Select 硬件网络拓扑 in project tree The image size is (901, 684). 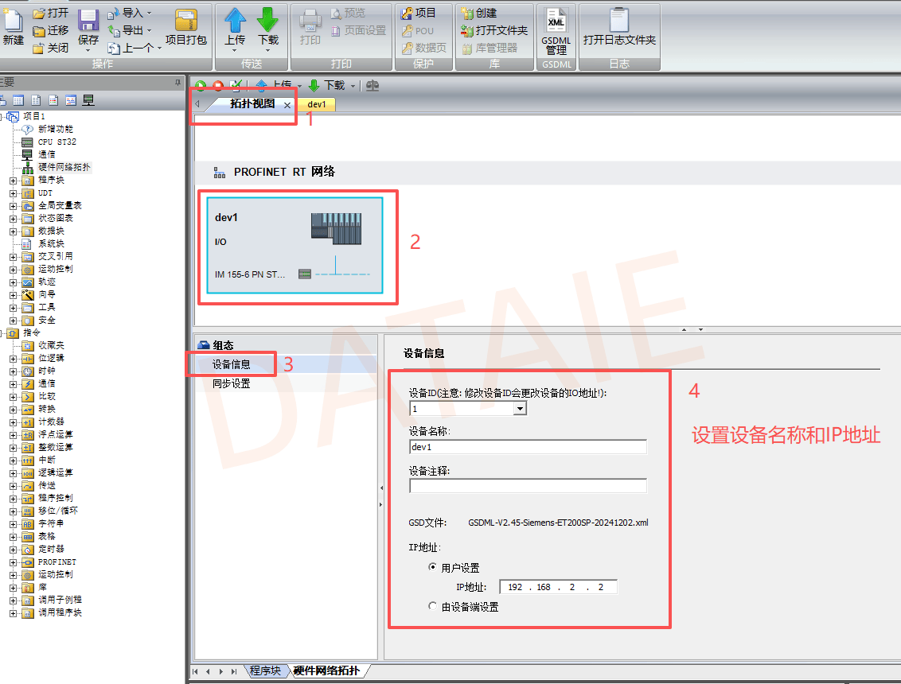[x=64, y=167]
